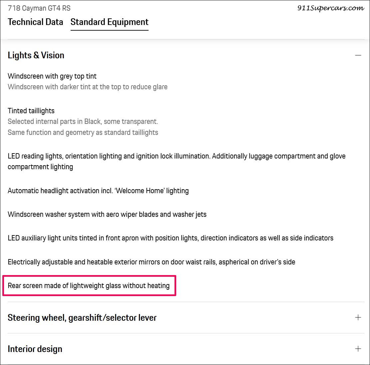Click the Windscreen washer system entry

(107, 214)
